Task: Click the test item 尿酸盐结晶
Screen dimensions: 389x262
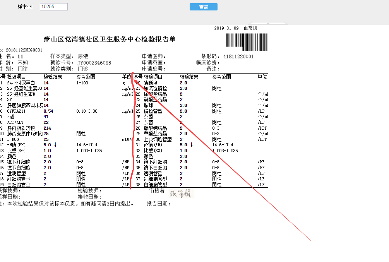Action: pos(155,94)
